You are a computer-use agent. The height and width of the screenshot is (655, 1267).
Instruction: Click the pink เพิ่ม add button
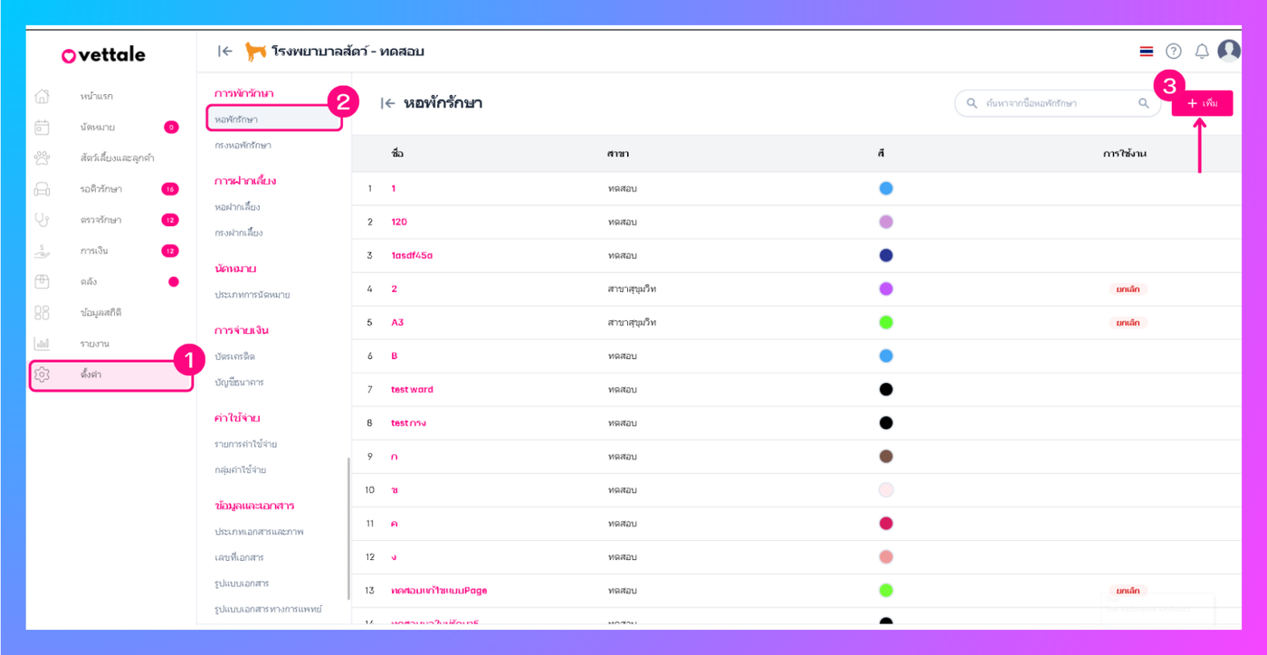coord(1202,103)
